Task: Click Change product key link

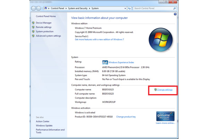Action: [126, 117]
